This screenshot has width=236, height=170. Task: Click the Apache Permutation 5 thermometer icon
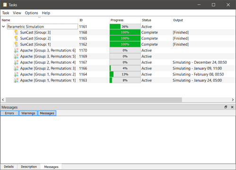[x=16, y=56]
